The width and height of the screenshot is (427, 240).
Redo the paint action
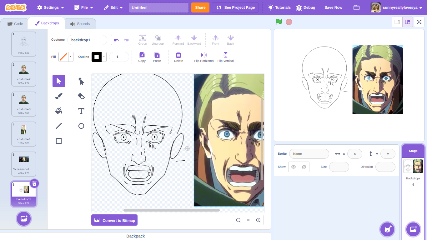pos(126,40)
